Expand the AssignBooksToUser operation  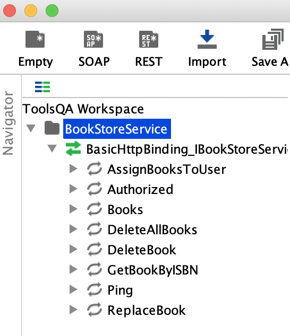click(73, 169)
